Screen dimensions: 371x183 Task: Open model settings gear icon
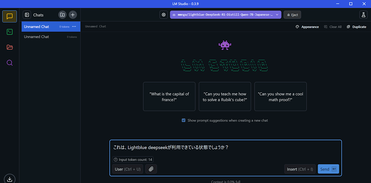[x=164, y=15]
